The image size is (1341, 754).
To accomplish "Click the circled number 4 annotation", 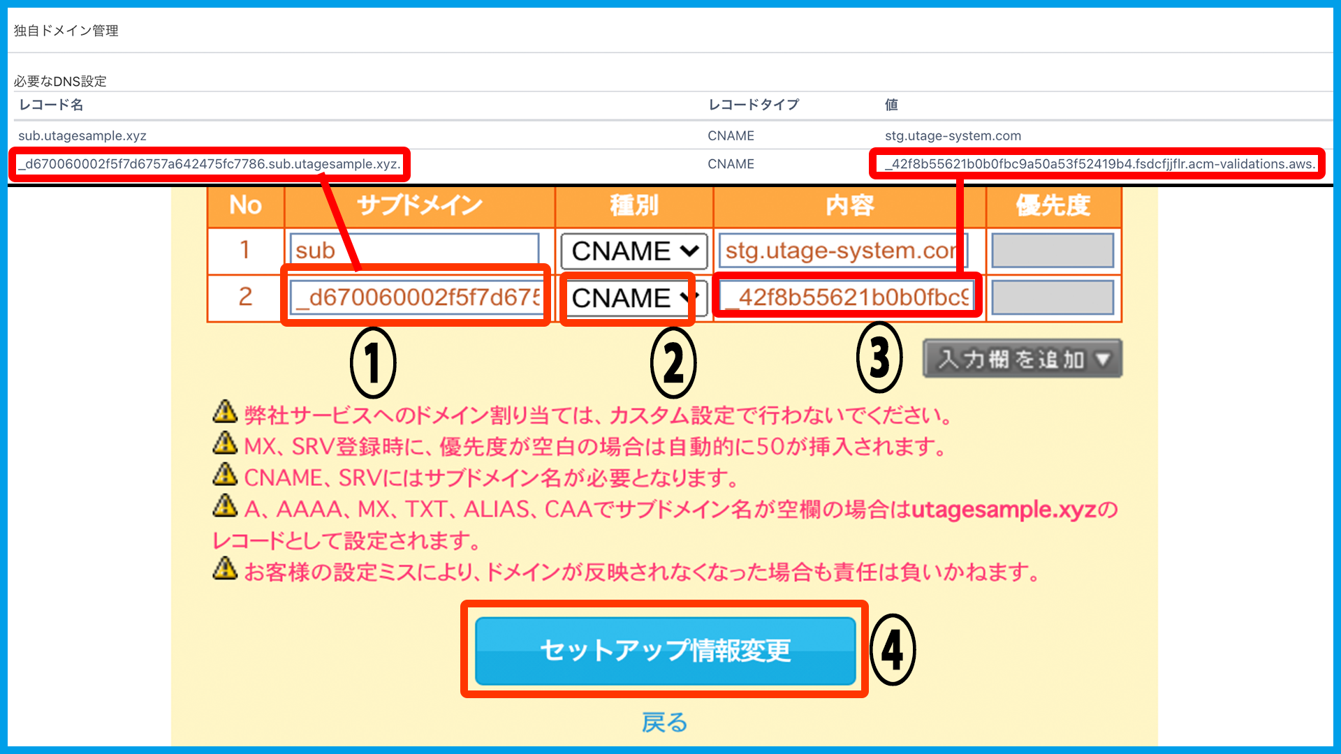I will click(x=893, y=650).
